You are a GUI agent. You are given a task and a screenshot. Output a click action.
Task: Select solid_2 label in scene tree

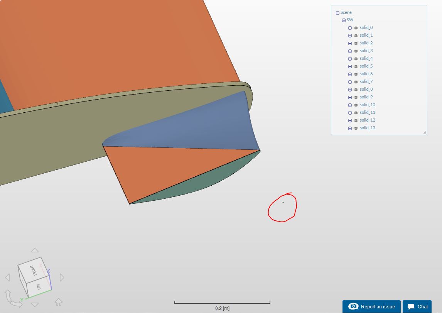pyautogui.click(x=366, y=43)
